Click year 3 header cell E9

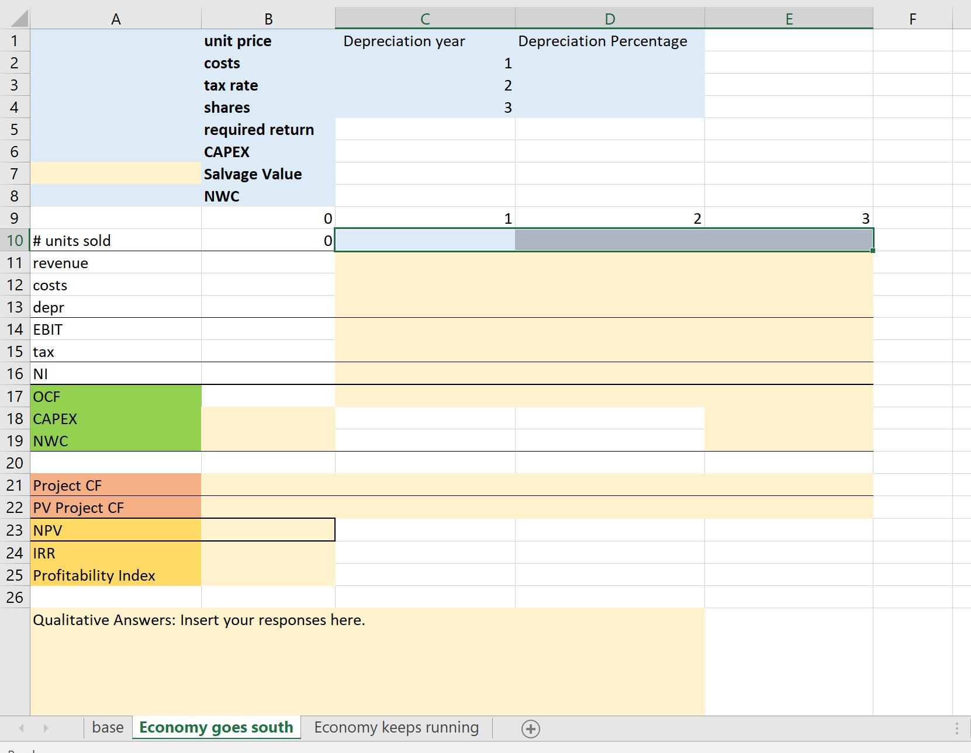click(789, 218)
